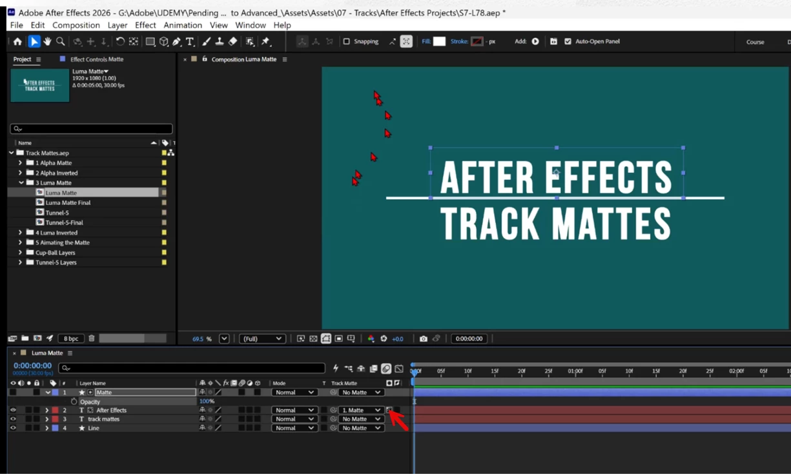
Task: Select the Pen tool
Action: coord(177,41)
